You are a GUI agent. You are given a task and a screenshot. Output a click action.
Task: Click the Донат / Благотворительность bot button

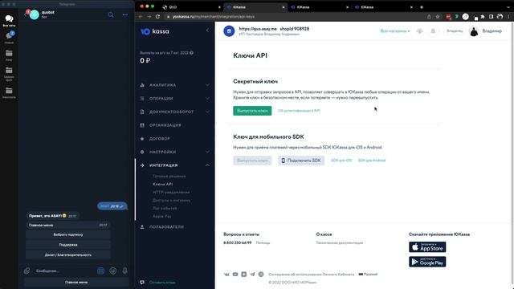pos(68,255)
